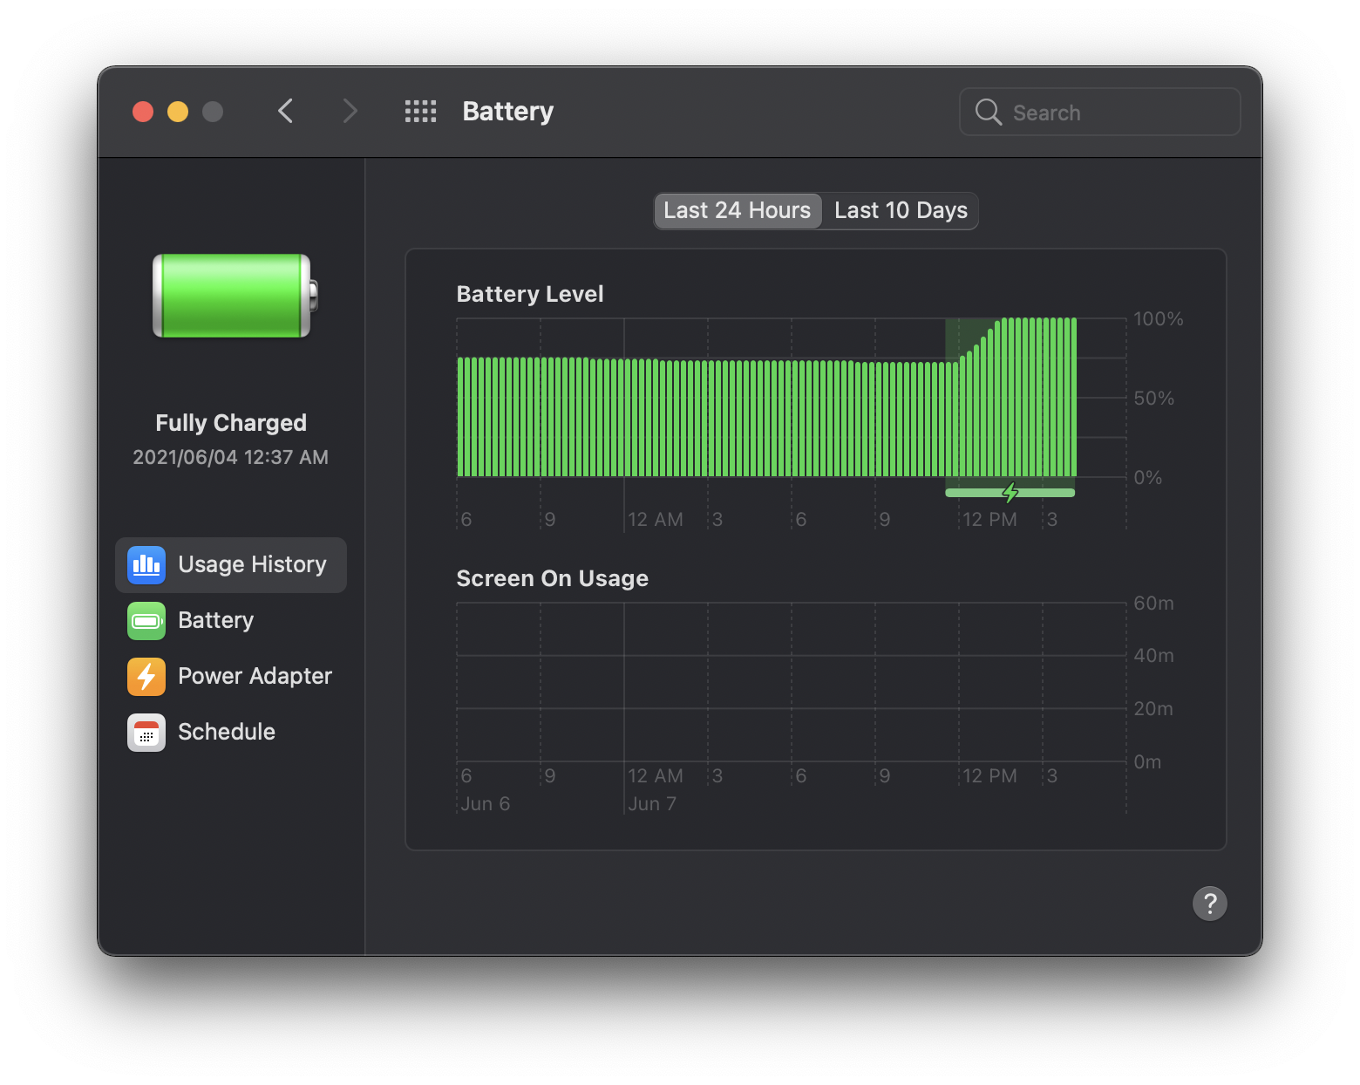Click the Battery Level chart heading

tap(530, 294)
